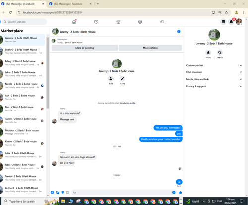
Task: Open Isaac - 2 Beds 1 Bath House chat
Action: click(x=22, y=166)
